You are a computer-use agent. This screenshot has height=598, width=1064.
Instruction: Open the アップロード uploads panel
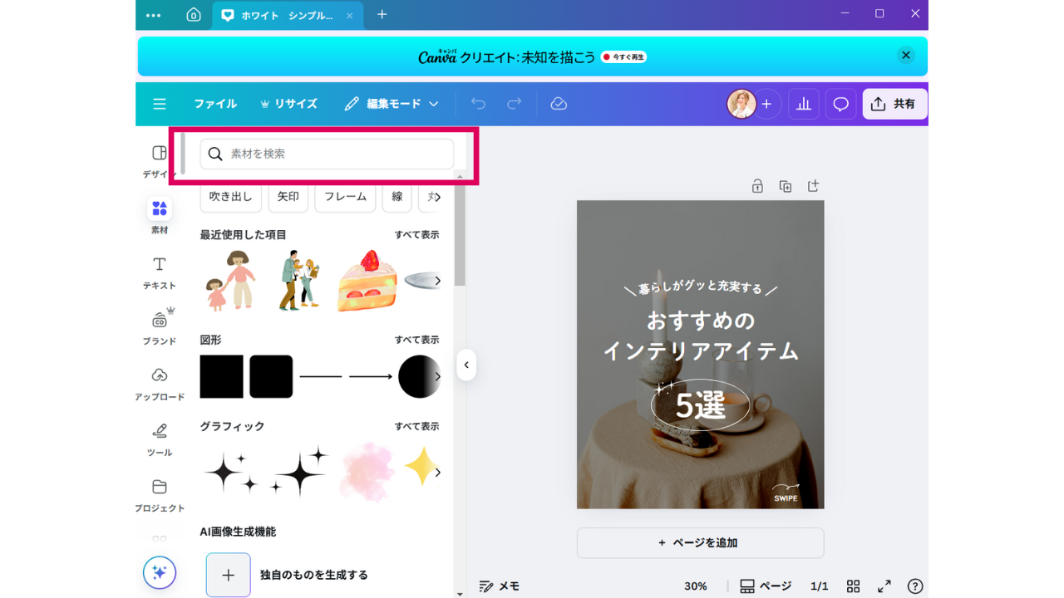coord(159,382)
